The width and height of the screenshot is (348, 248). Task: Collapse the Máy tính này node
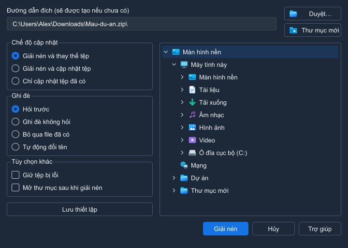click(174, 65)
